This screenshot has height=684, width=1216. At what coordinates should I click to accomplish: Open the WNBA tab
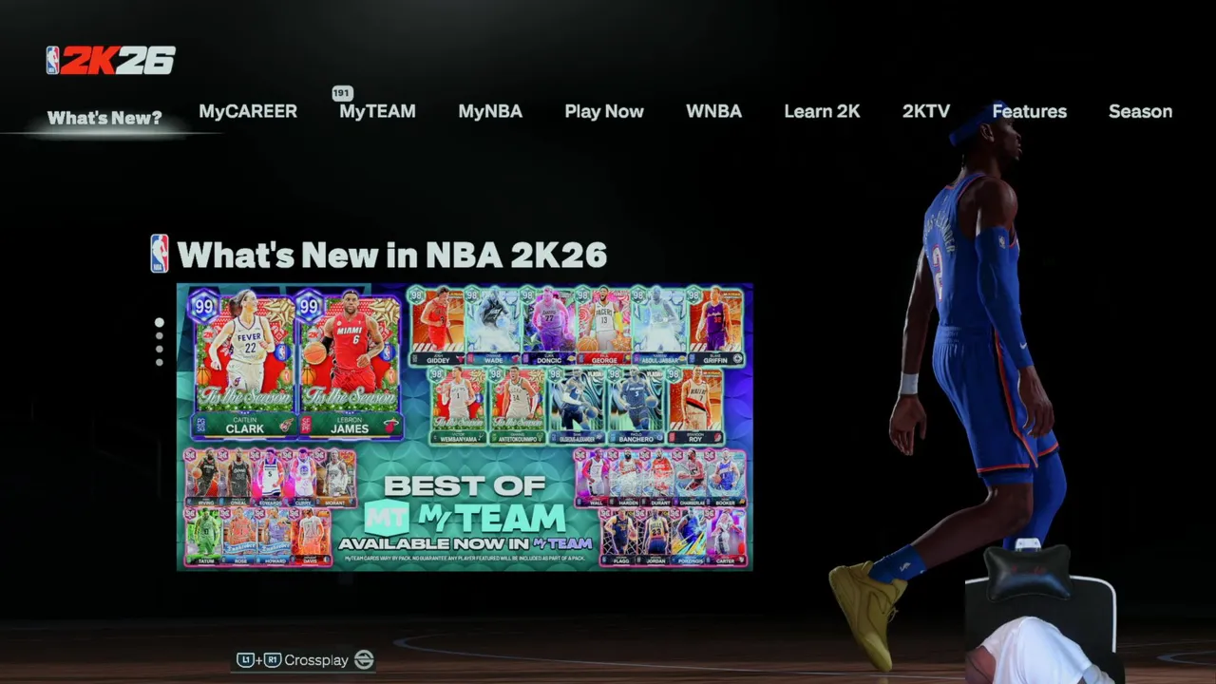click(713, 111)
